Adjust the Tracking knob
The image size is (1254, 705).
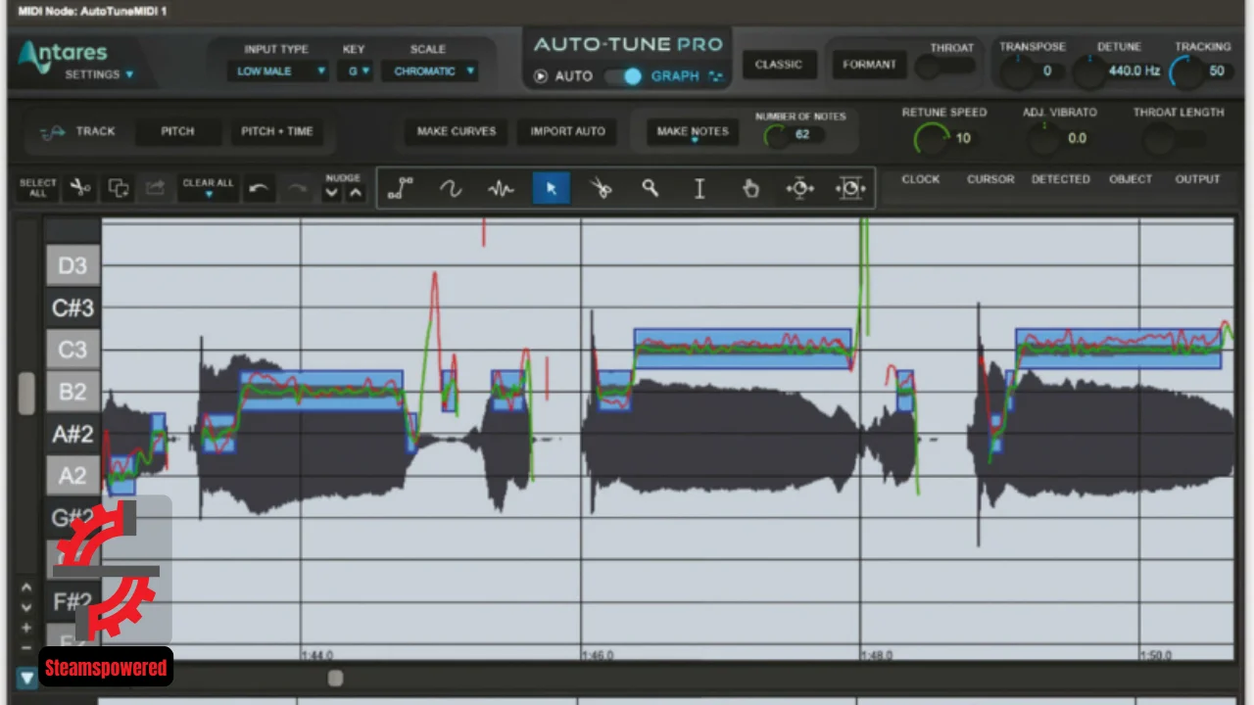(1187, 71)
